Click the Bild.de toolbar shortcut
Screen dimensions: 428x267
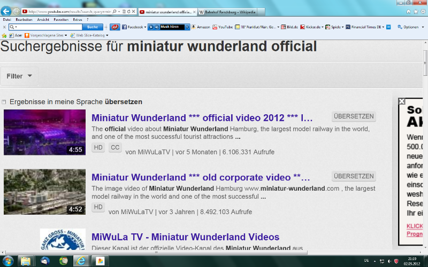click(x=288, y=27)
